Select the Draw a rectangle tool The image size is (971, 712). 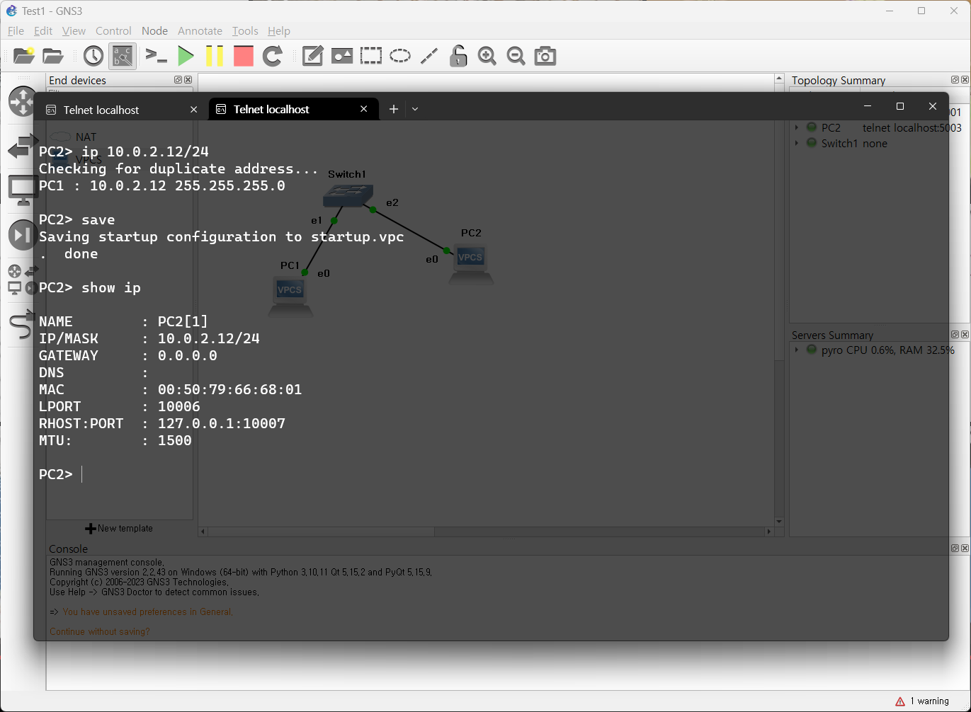371,56
